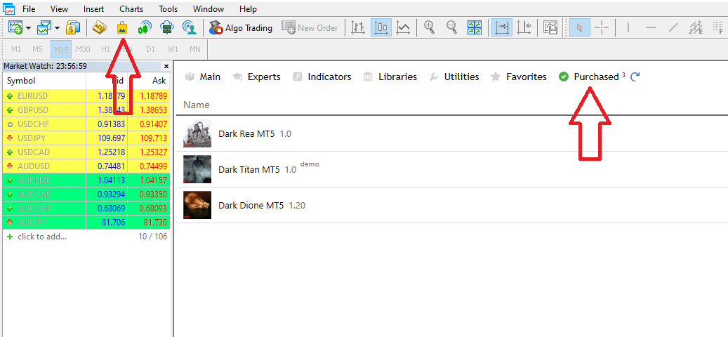The image size is (728, 337).
Task: Click the New Chart toolbar icon
Action: (15, 28)
